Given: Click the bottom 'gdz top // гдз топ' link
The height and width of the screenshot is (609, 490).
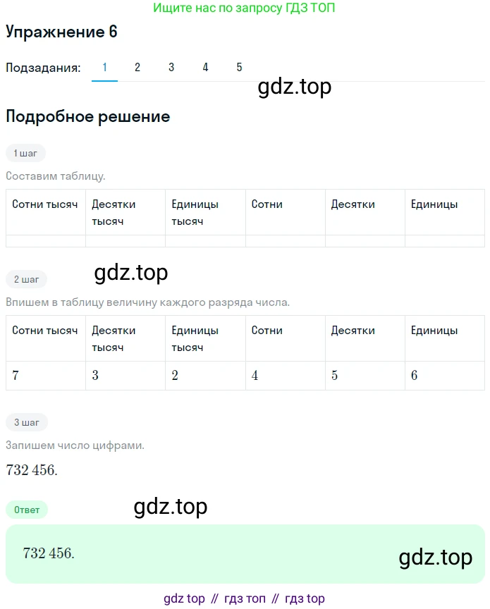Looking at the screenshot, I should [244, 599].
